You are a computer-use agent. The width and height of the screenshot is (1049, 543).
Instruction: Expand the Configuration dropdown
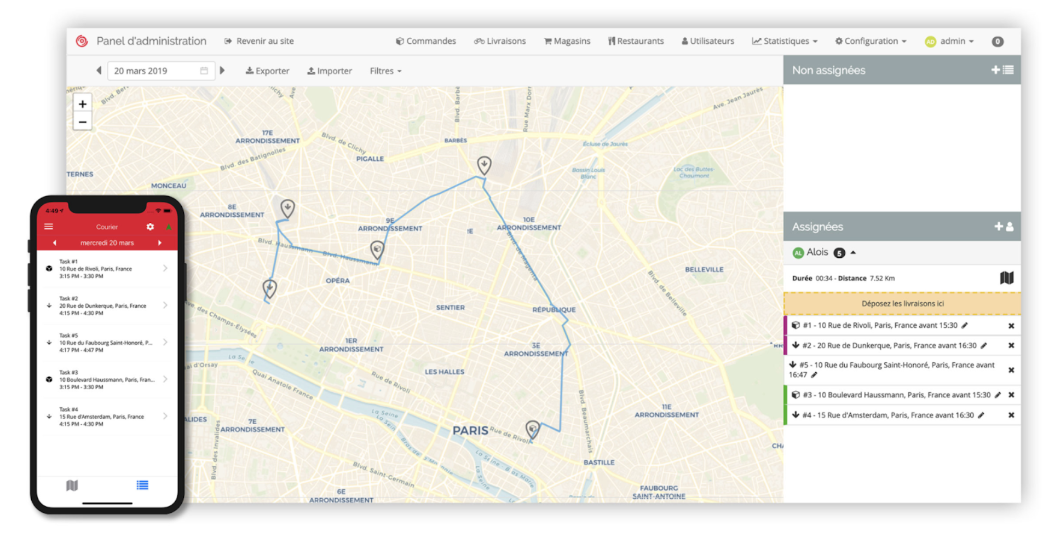click(x=871, y=41)
